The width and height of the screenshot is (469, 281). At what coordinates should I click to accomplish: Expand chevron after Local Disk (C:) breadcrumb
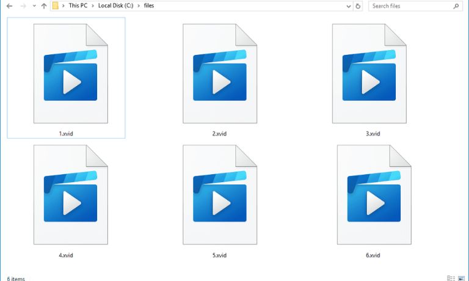(139, 5)
